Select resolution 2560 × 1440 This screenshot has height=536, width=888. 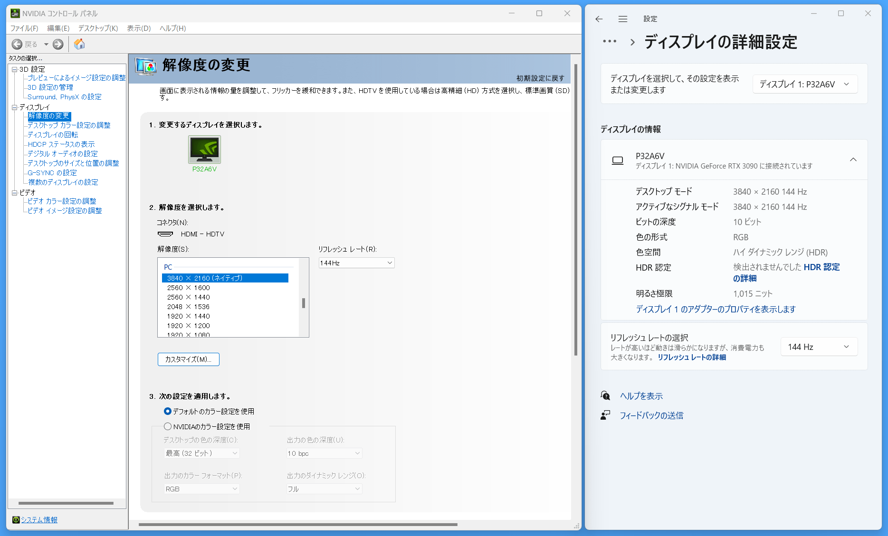[x=188, y=297]
